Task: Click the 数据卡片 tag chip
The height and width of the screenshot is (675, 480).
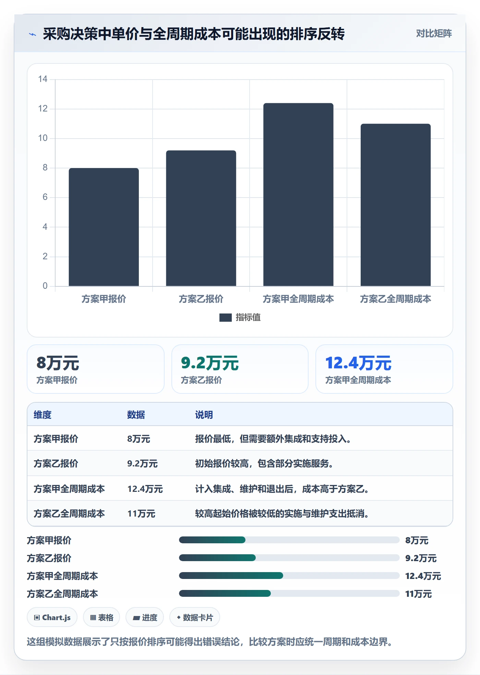Action: click(195, 617)
